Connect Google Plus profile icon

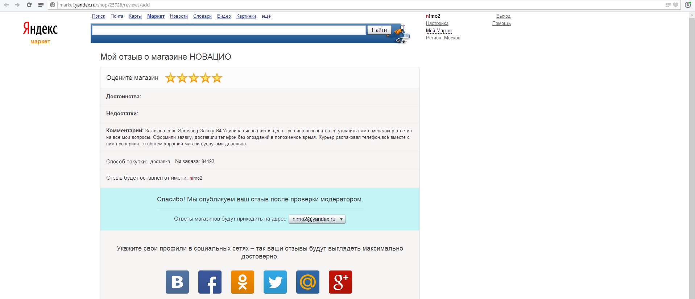pos(340,282)
